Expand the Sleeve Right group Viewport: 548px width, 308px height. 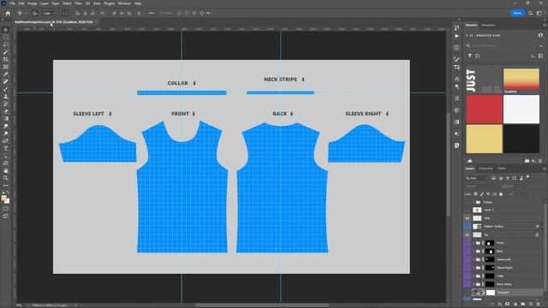point(474,268)
